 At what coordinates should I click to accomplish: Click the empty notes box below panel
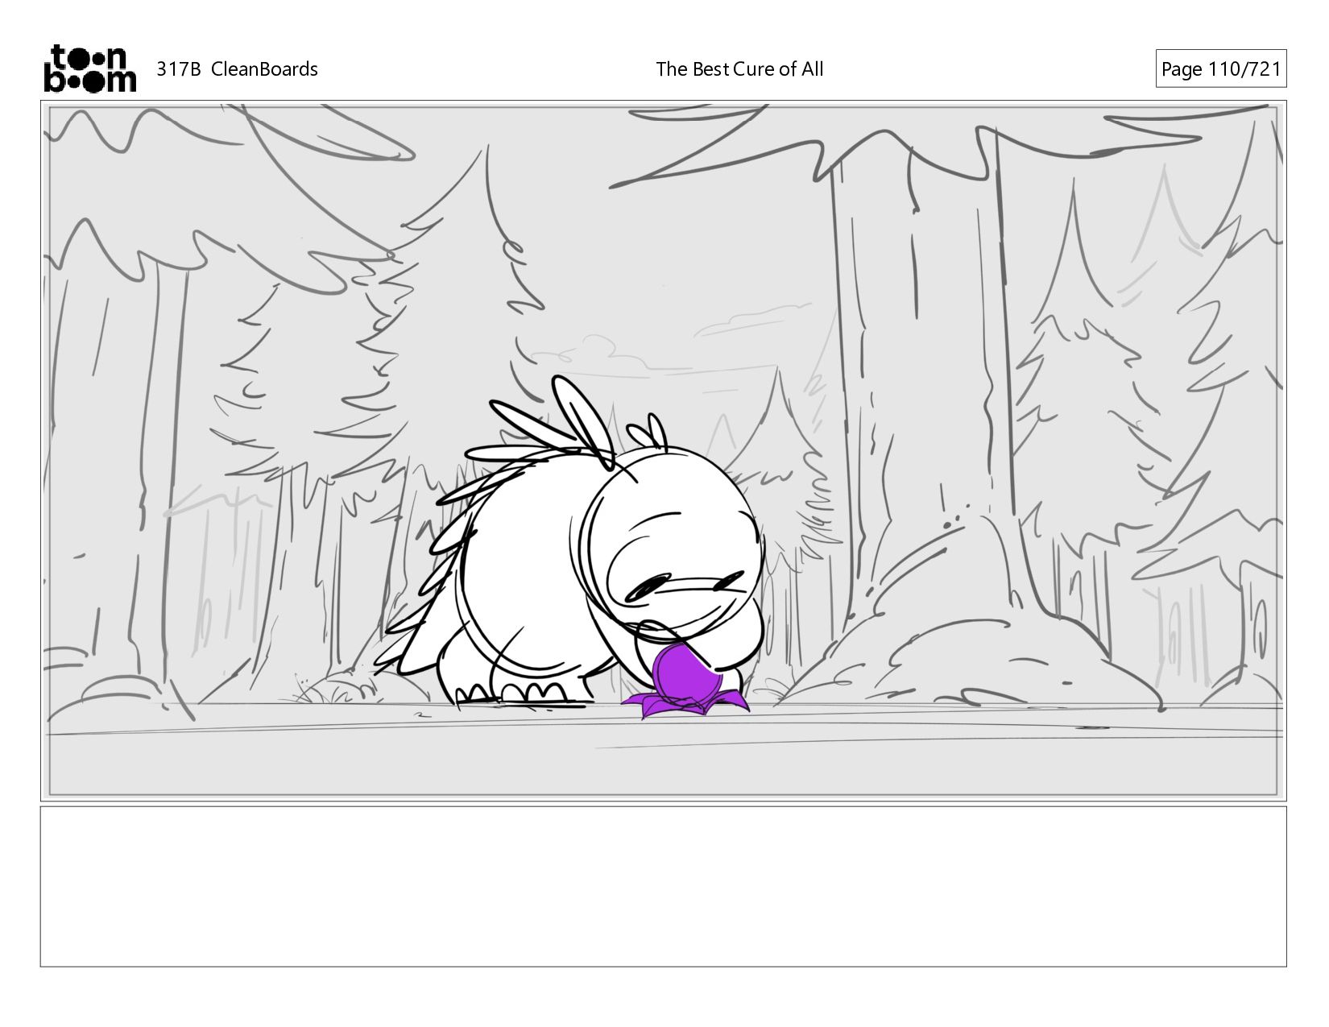[664, 886]
